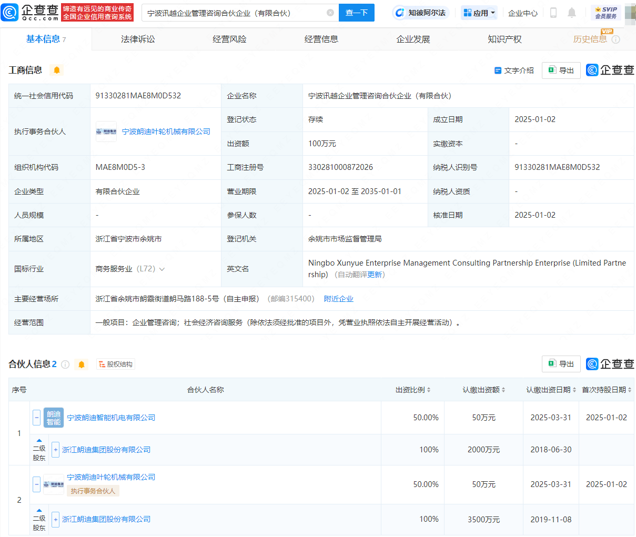
Task: Click bell icon next to 工商信息
Action: point(57,70)
